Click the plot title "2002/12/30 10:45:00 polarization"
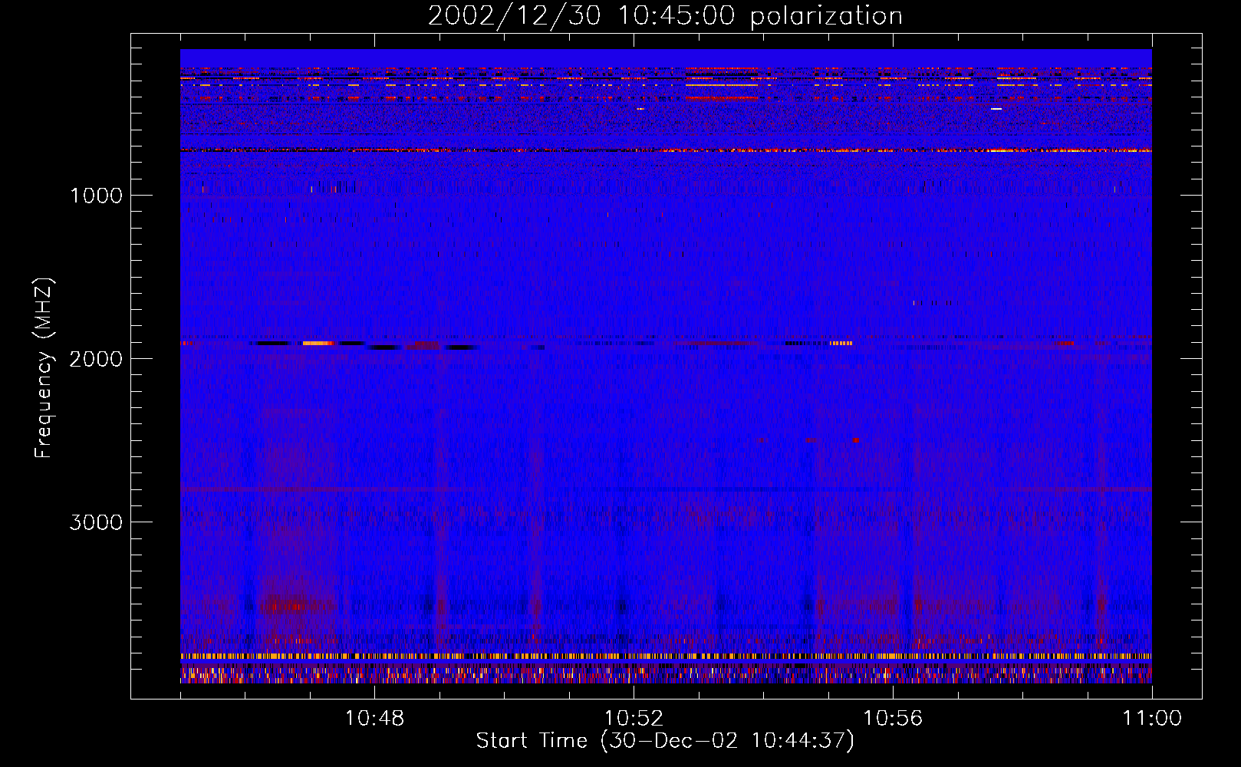 [665, 15]
